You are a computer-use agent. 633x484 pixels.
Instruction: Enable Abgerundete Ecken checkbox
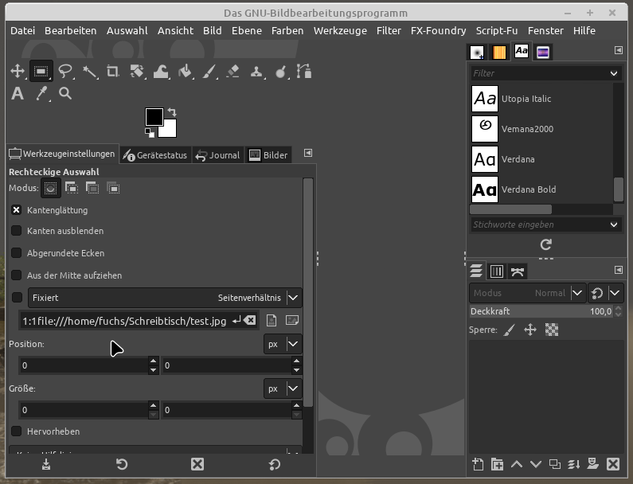16,252
